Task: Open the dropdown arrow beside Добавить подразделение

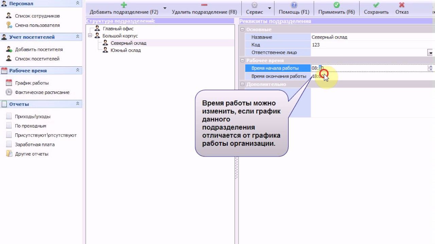Action: point(165,8)
